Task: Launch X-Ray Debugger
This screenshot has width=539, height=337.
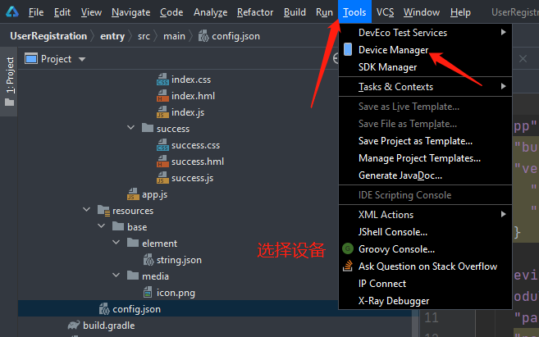Action: 394,301
